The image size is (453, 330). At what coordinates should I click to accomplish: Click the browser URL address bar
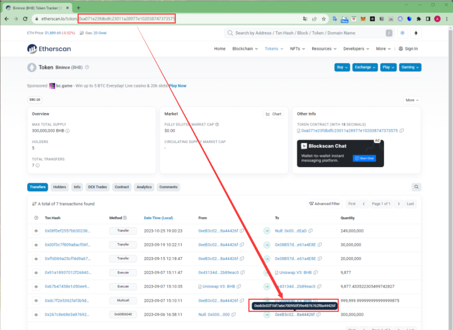click(x=168, y=19)
